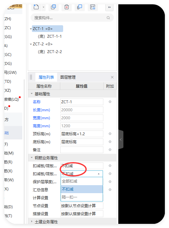Choose 不扣减 in the dropdown list

[82, 189]
